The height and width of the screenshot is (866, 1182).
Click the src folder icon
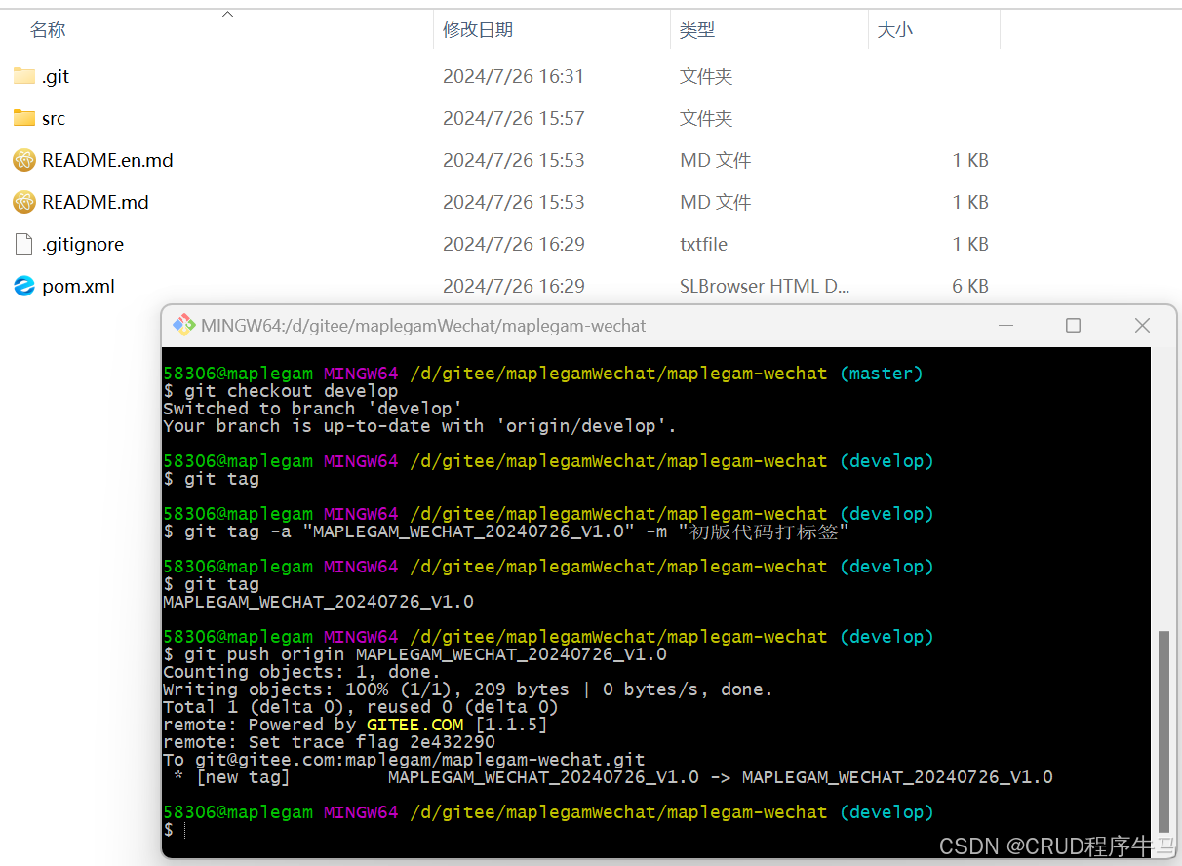pos(24,118)
